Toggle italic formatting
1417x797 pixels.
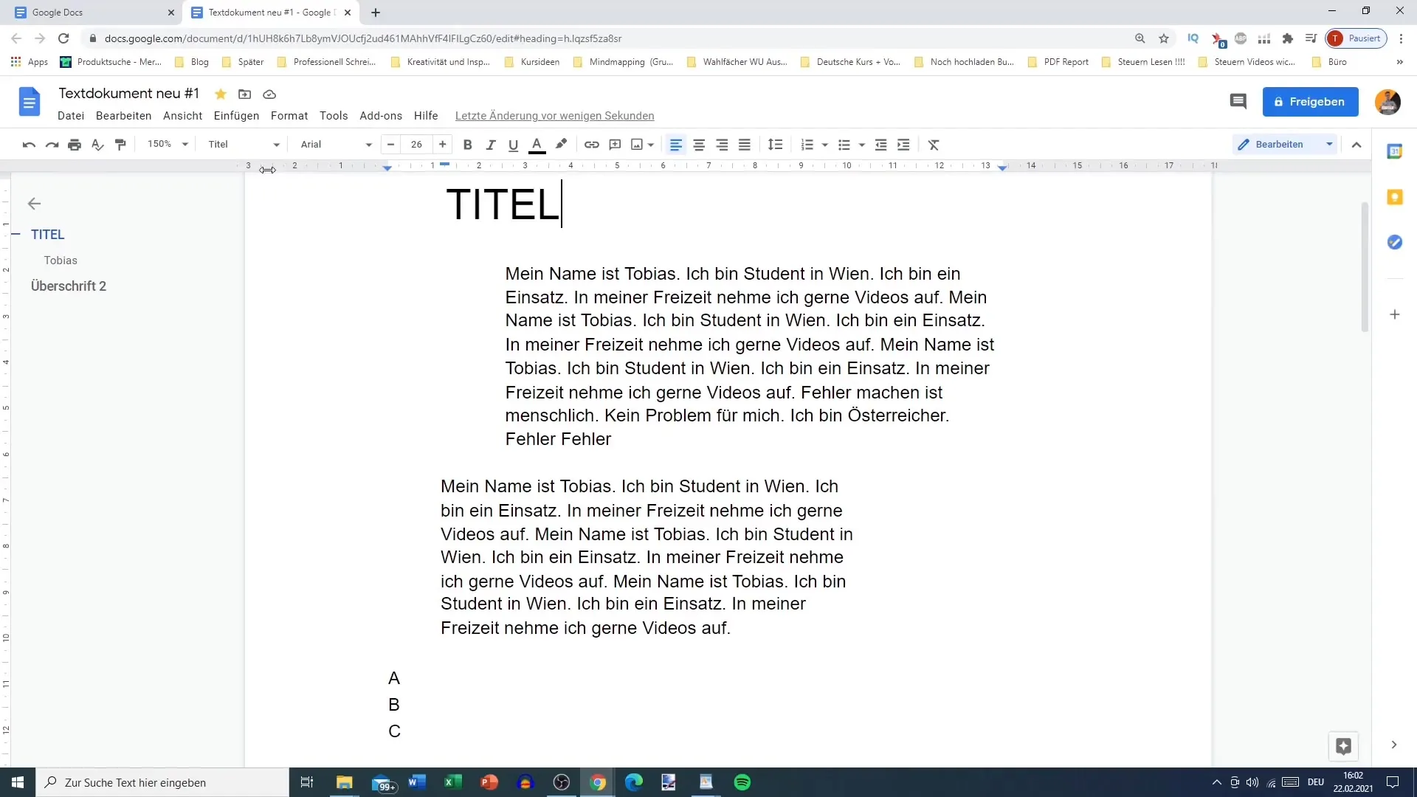coord(490,145)
